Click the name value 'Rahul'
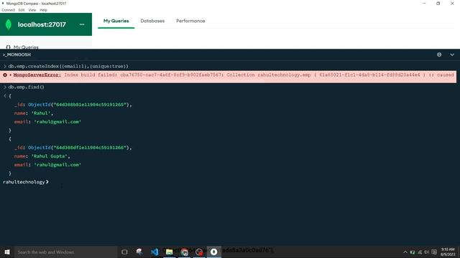The height and width of the screenshot is (258, 460). (x=42, y=113)
